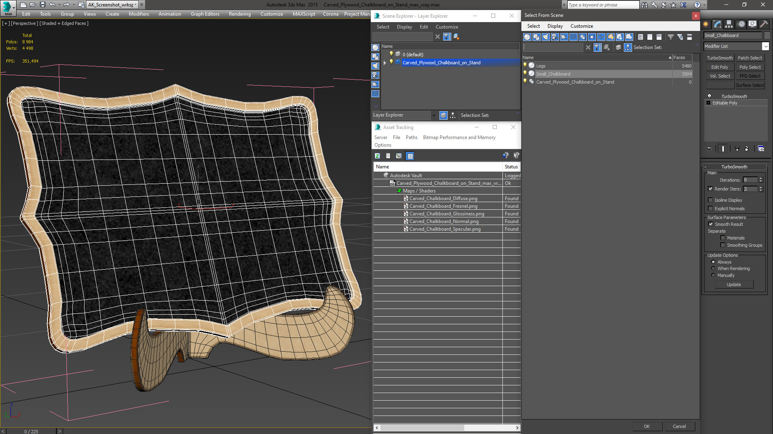Click Pin Stack icon below modifier stack
The height and width of the screenshot is (434, 773).
[709, 149]
